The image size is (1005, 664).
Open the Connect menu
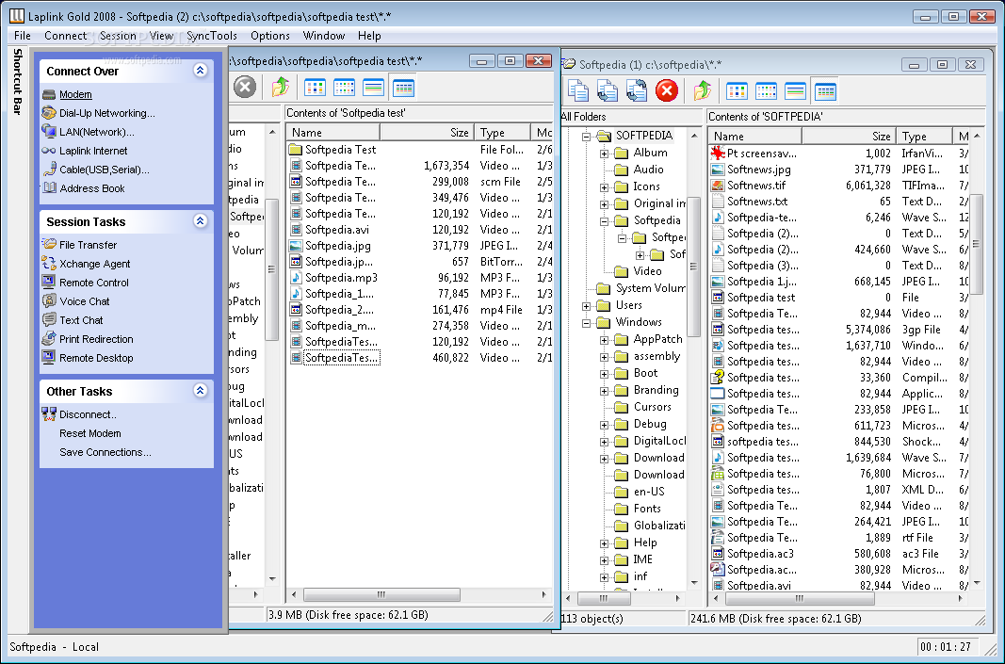pyautogui.click(x=65, y=36)
